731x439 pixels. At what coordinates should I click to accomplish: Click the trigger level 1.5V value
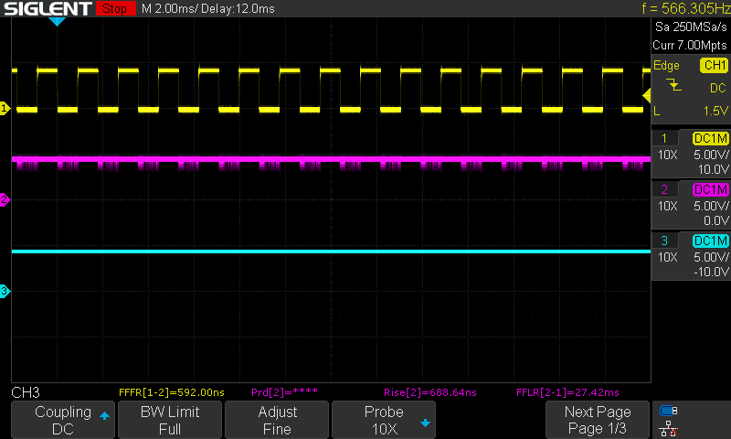point(715,111)
